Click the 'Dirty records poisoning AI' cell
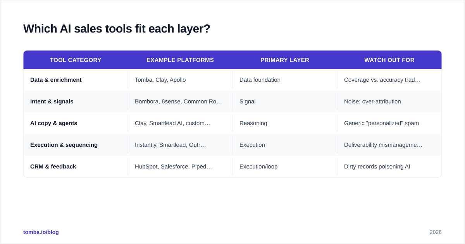The image size is (465, 244). pyautogui.click(x=377, y=167)
